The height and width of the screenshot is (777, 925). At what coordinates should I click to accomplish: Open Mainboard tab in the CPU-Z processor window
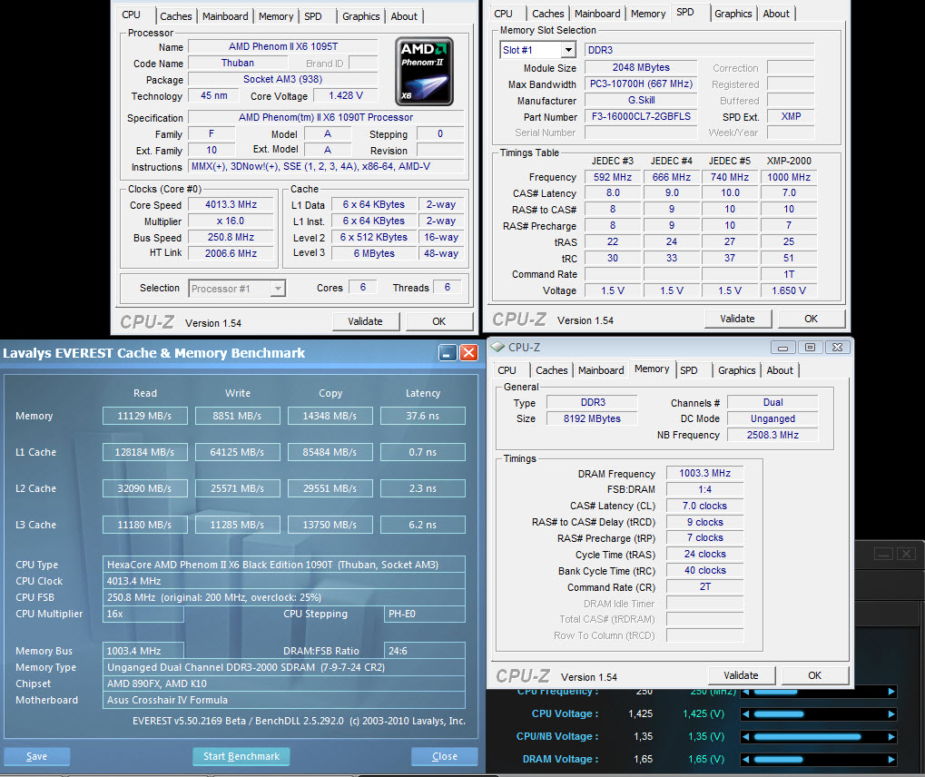click(225, 16)
